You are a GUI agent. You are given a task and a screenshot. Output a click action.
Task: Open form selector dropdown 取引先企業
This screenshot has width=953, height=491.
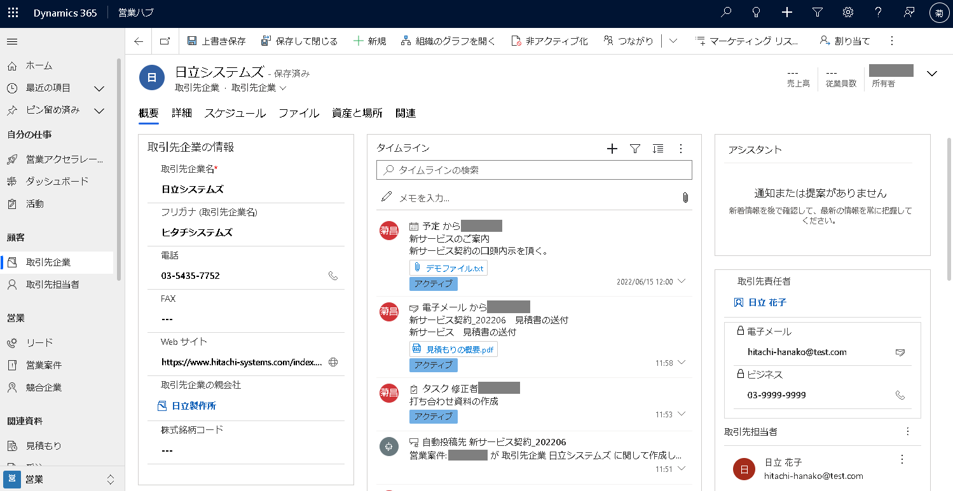[x=259, y=88]
